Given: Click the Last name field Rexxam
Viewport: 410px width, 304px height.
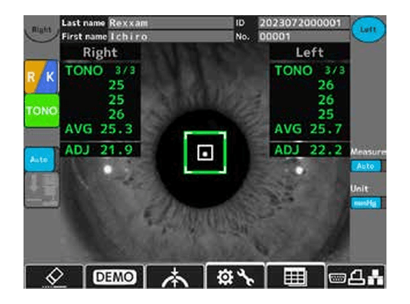Looking at the screenshot, I should [x=171, y=23].
